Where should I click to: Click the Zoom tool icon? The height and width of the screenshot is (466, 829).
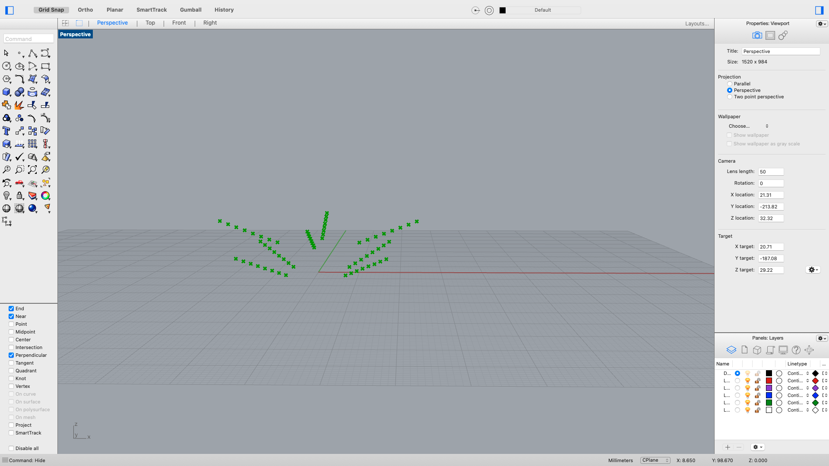coord(6,170)
